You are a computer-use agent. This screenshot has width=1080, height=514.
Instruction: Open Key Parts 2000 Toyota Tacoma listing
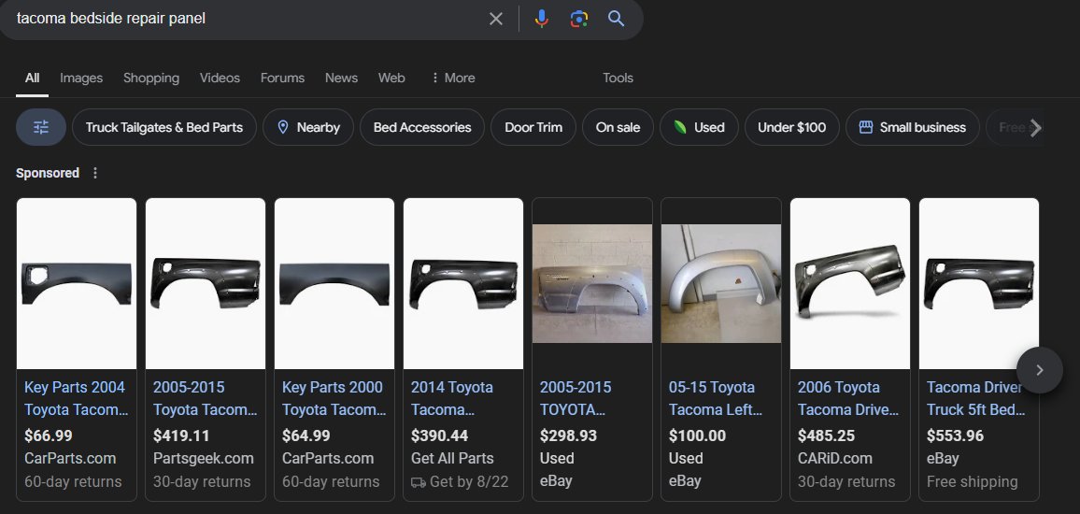[334, 398]
